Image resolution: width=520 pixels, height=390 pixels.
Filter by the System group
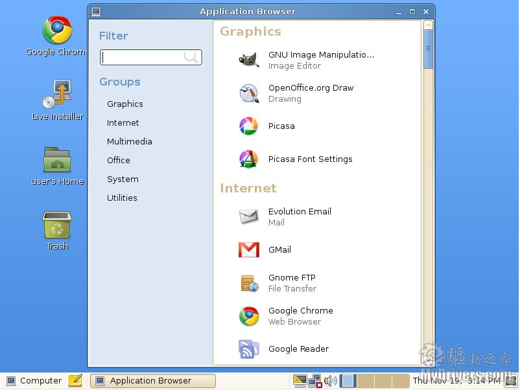(x=123, y=179)
